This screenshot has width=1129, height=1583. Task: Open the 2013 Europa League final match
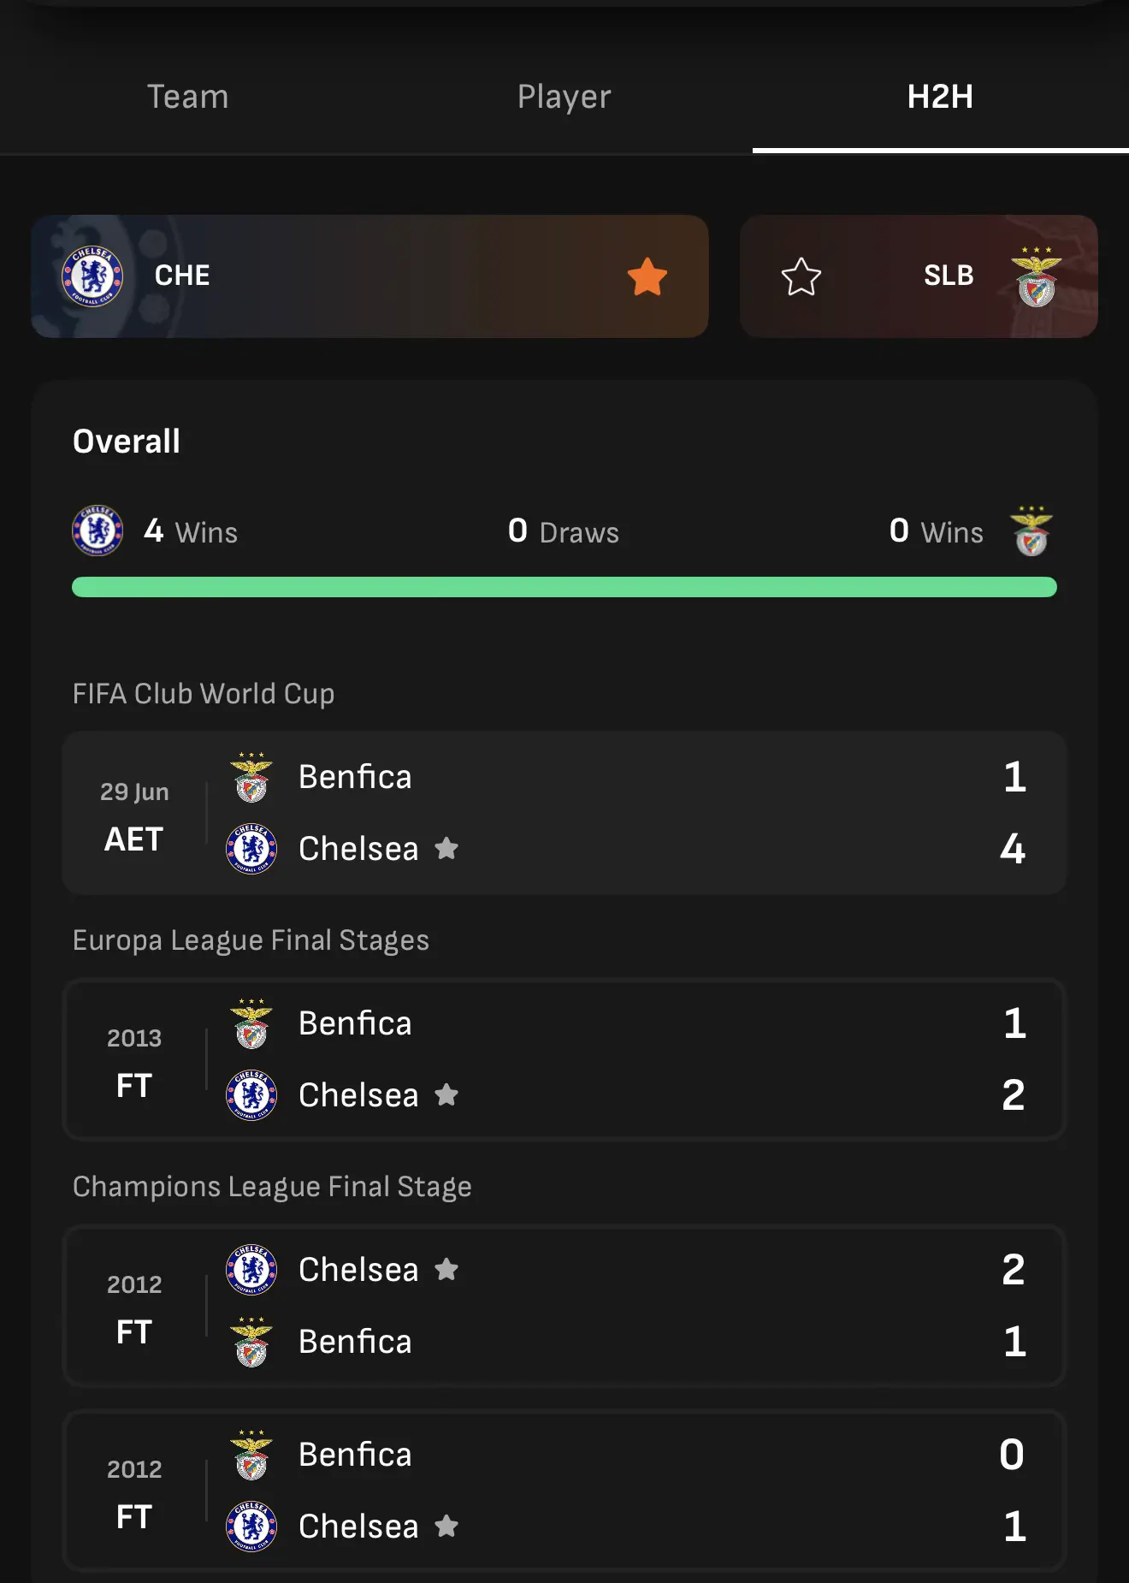[564, 1059]
